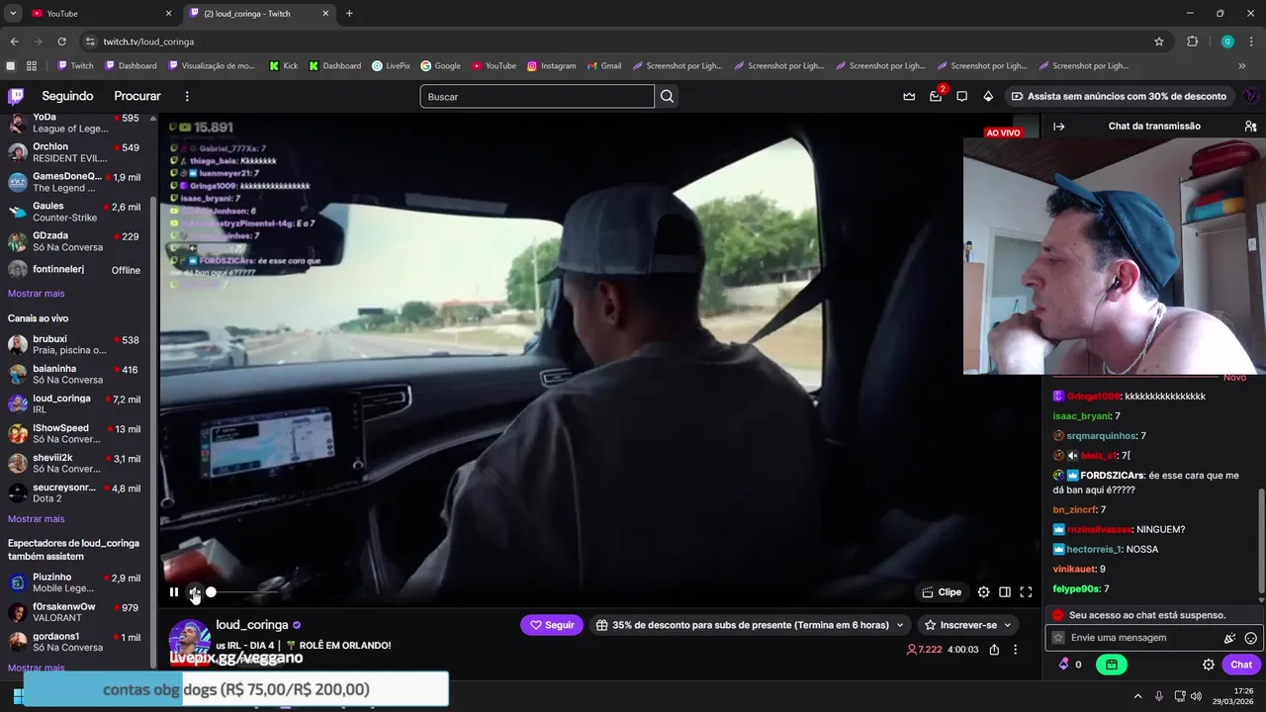The width and height of the screenshot is (1266, 712).
Task: Click the Novo new messages indicator
Action: point(1234,378)
